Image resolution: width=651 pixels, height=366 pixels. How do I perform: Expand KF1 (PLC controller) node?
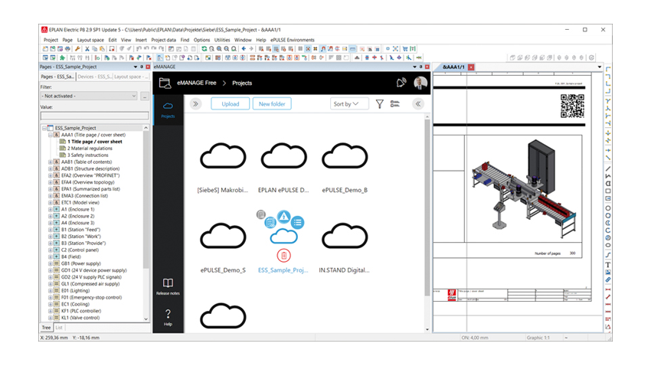[51, 311]
